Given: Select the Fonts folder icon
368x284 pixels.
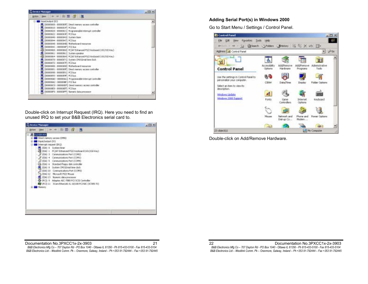Looking at the screenshot, I should coord(268,96).
